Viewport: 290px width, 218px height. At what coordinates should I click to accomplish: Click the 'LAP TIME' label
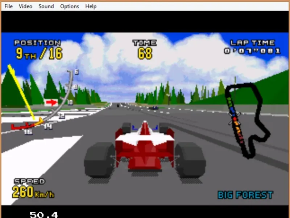tap(253, 43)
